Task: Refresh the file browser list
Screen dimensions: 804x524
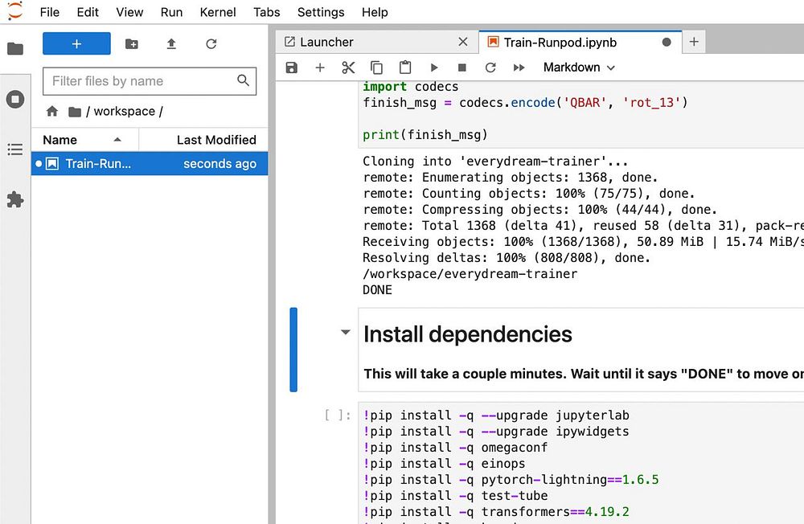Action: 211,44
